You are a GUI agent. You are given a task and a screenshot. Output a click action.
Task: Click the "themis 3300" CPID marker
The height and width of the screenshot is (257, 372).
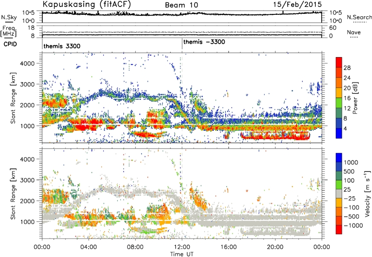[x=62, y=46]
